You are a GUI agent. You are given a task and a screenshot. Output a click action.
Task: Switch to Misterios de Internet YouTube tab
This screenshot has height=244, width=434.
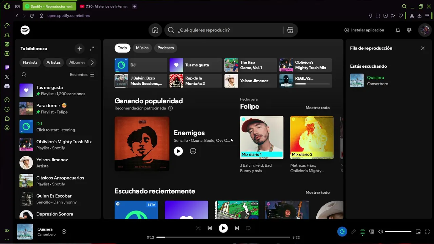104,6
